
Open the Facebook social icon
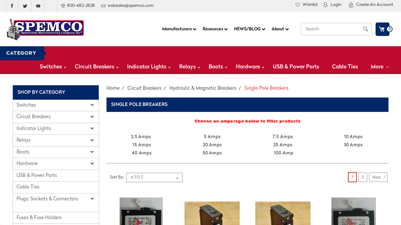pyautogui.click(x=12, y=6)
